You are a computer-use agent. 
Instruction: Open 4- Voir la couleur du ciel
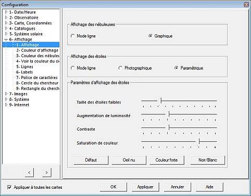click(x=37, y=61)
